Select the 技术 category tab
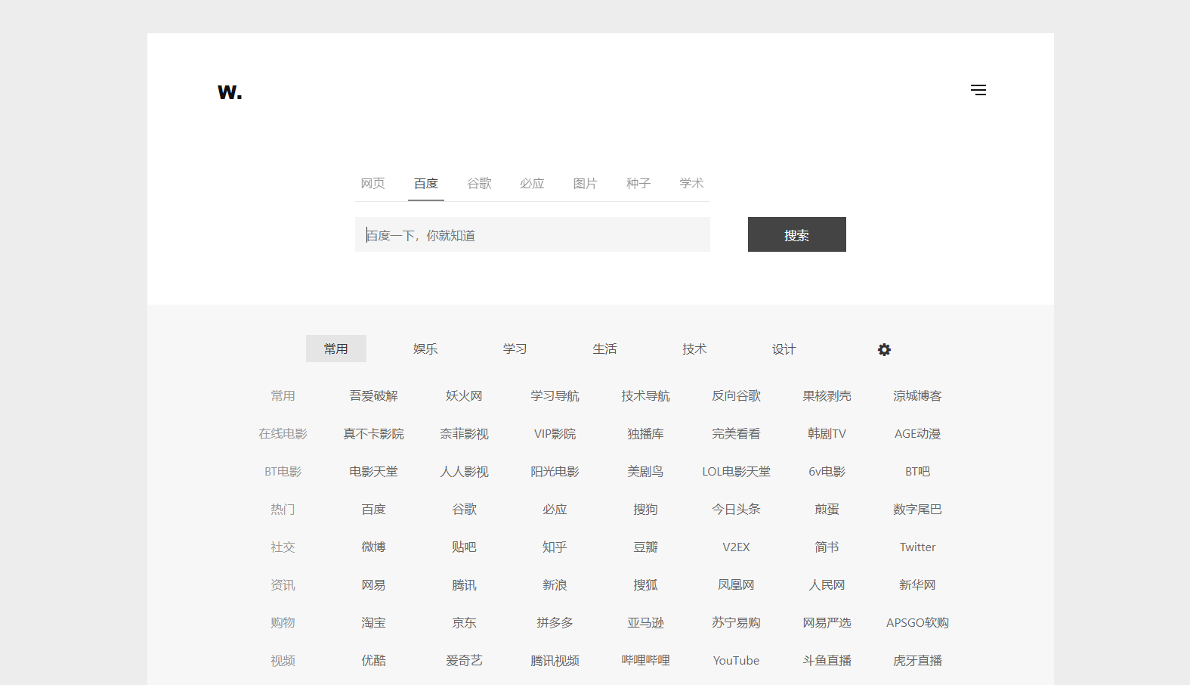 click(694, 349)
